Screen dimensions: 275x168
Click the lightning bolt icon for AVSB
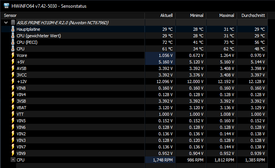[x=13, y=68]
